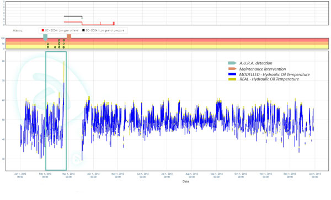Viewport: 331px width, 200px height.
Task: Click the 70 temperature axis label
Action: [4, 81]
